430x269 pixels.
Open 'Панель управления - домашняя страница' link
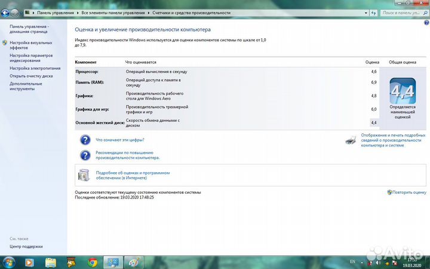point(29,29)
